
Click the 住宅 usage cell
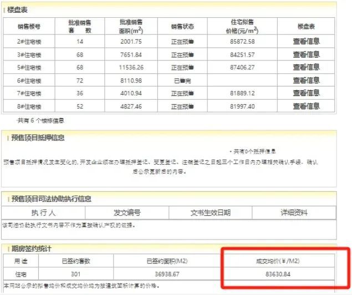tap(21, 274)
